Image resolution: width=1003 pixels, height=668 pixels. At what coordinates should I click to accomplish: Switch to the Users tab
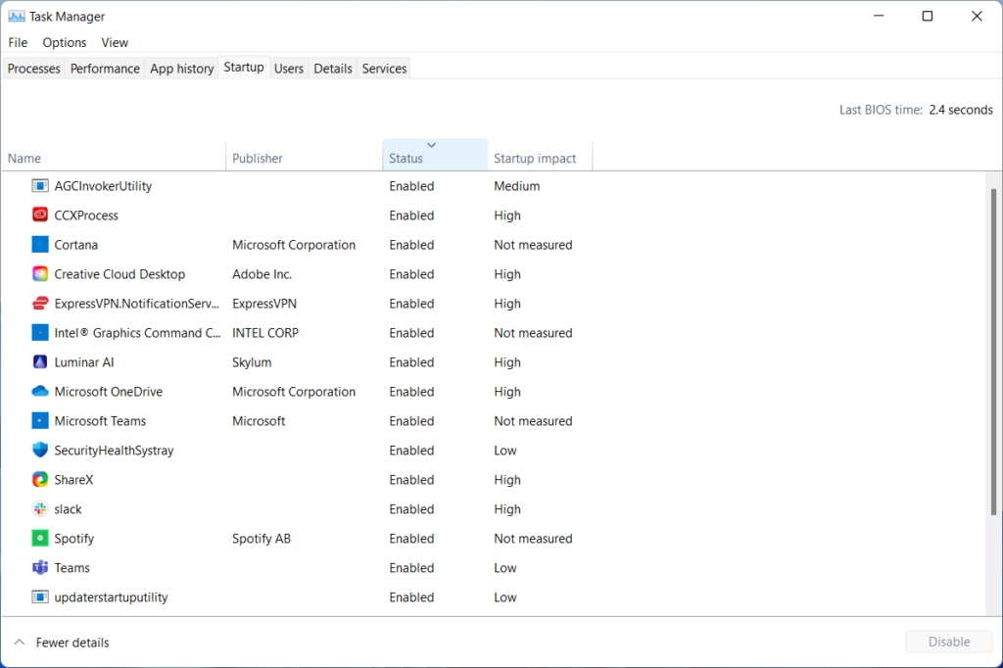[289, 69]
